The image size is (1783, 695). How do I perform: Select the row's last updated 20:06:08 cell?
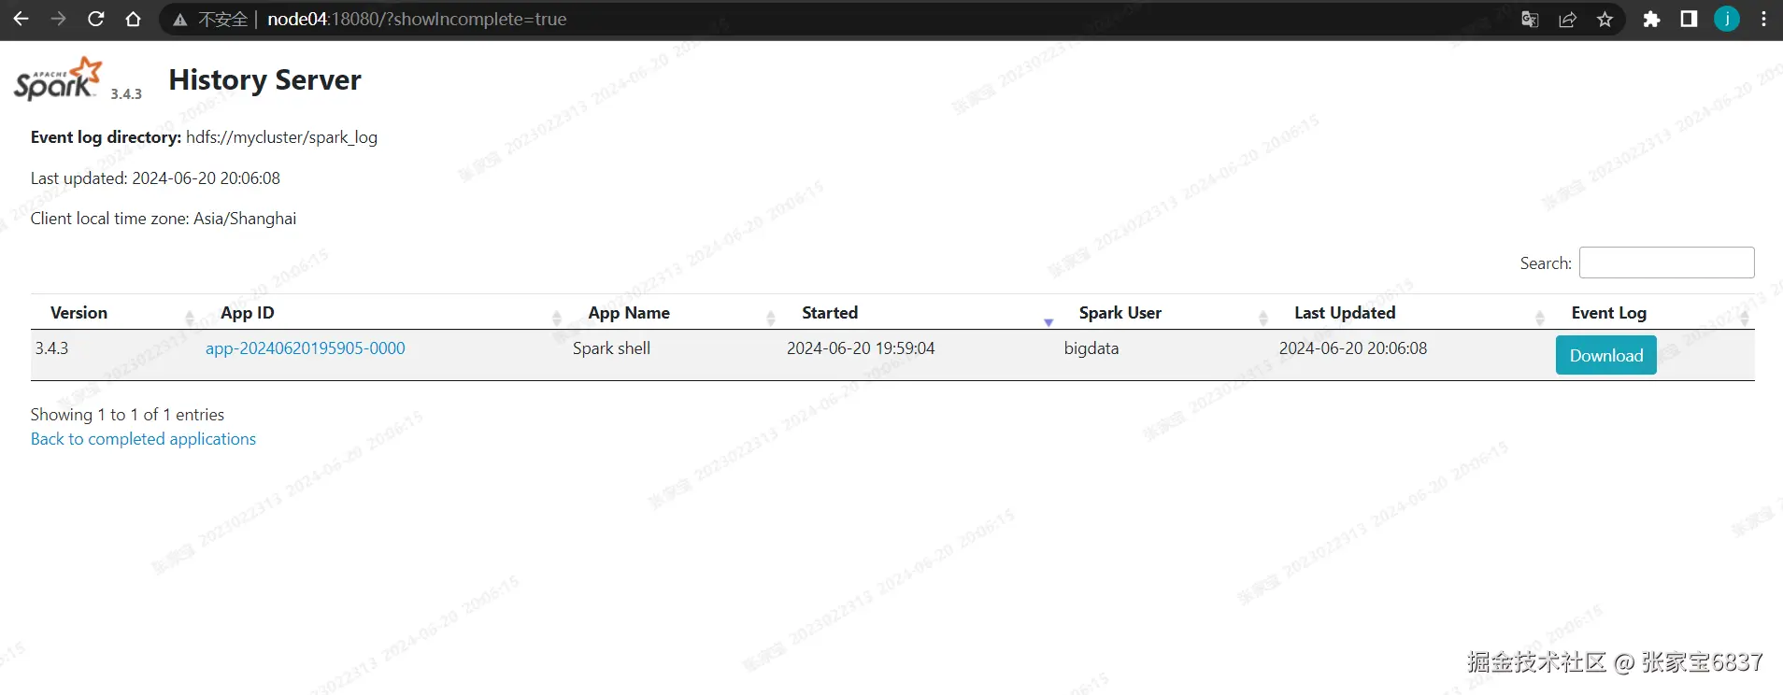[x=1353, y=348]
